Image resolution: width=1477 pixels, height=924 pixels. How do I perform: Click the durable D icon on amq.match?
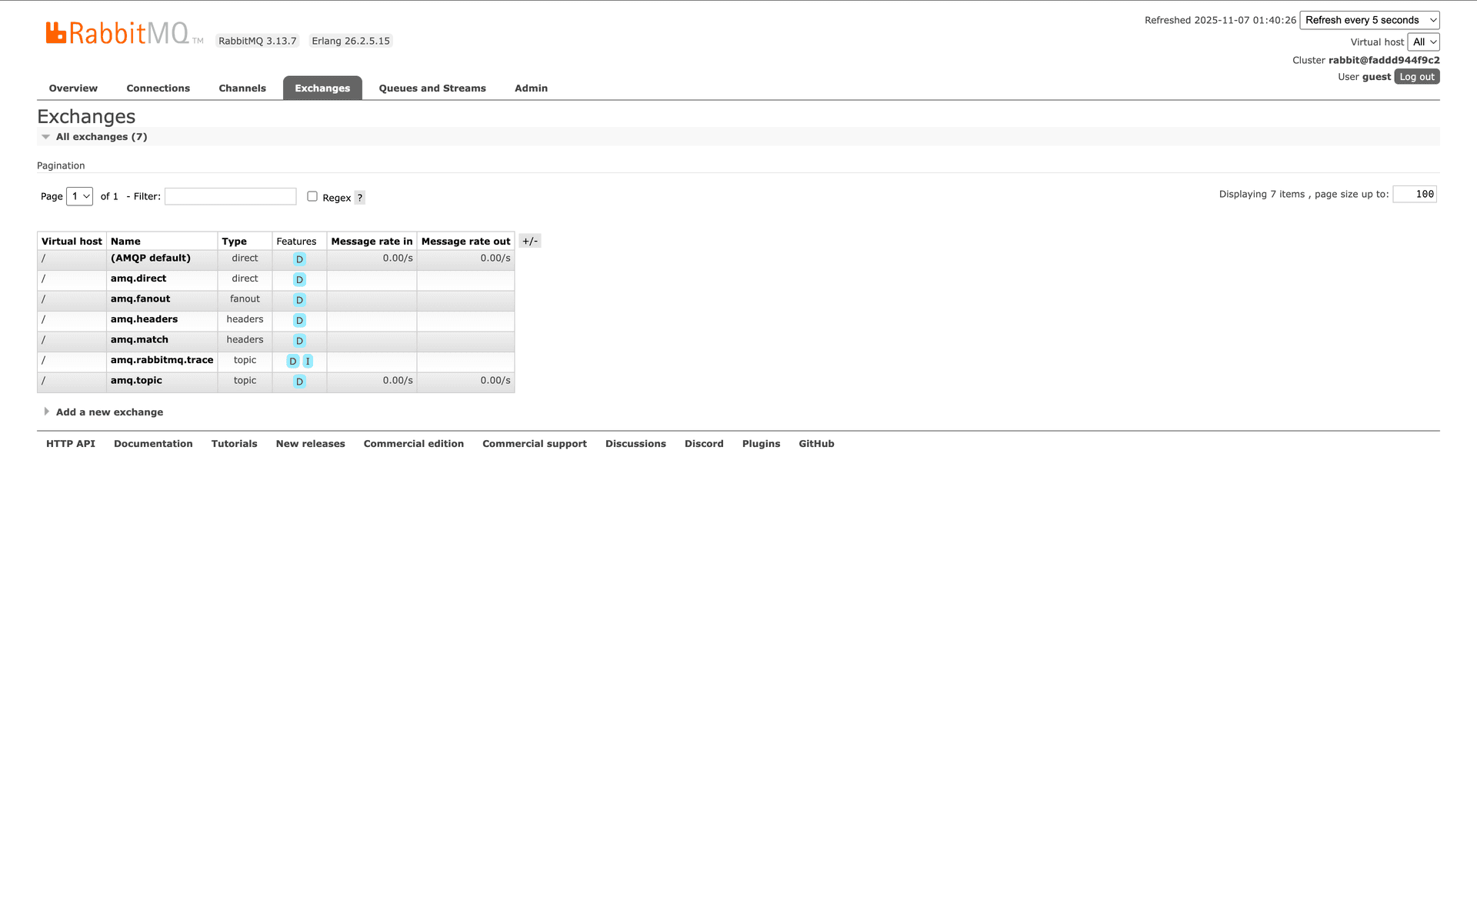coord(299,341)
